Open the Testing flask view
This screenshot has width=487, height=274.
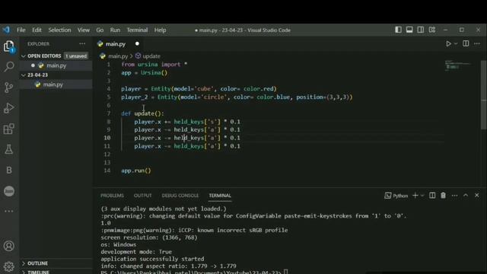point(9,149)
